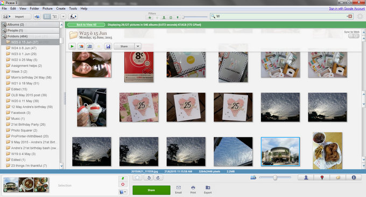
Task: Open the Tools menu
Action: coord(73,9)
